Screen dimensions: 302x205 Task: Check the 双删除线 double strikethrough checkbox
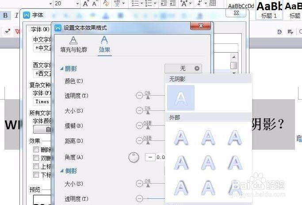pyautogui.click(x=36, y=158)
